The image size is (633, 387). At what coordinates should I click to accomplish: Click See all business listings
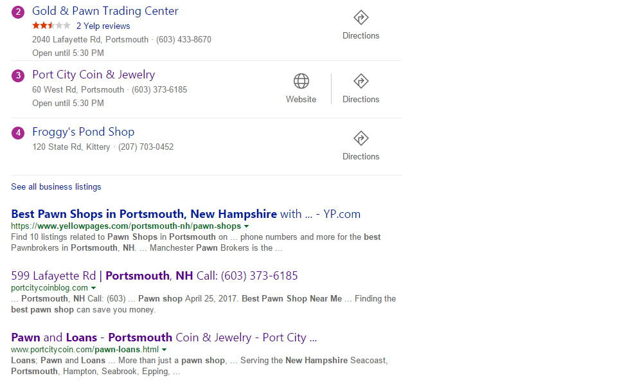[56, 187]
